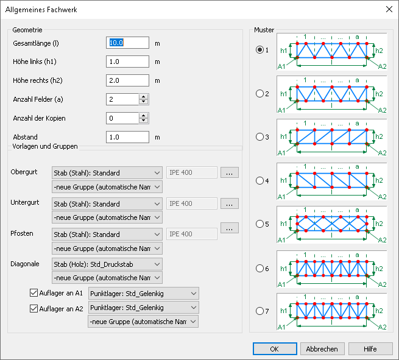Viewport: 399px width, 360px height.
Task: Select truss pattern 1 radio button
Action: point(260,50)
